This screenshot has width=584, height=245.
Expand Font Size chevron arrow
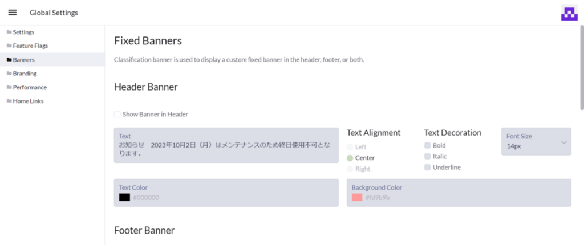[x=564, y=142]
